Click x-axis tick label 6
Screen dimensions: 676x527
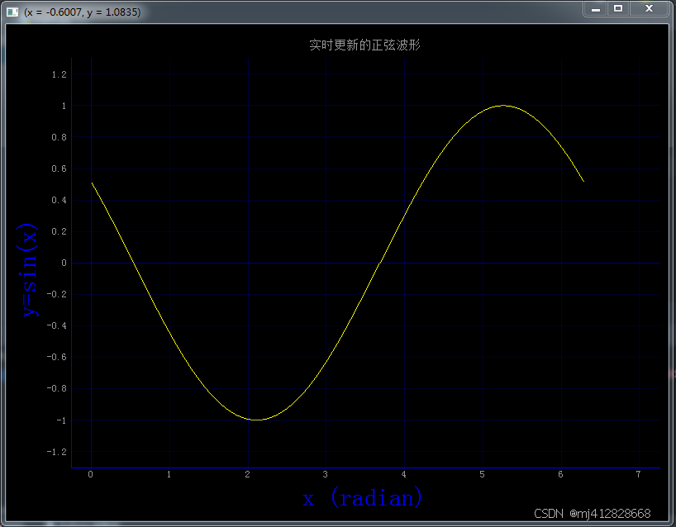(x=560, y=474)
